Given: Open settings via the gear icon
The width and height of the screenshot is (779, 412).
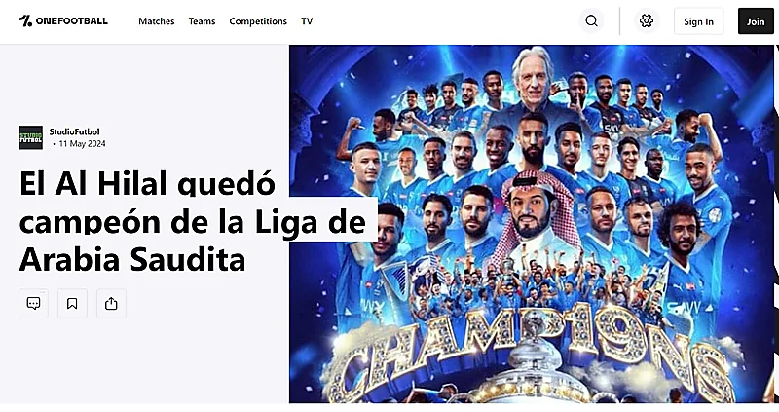Looking at the screenshot, I should pyautogui.click(x=647, y=20).
